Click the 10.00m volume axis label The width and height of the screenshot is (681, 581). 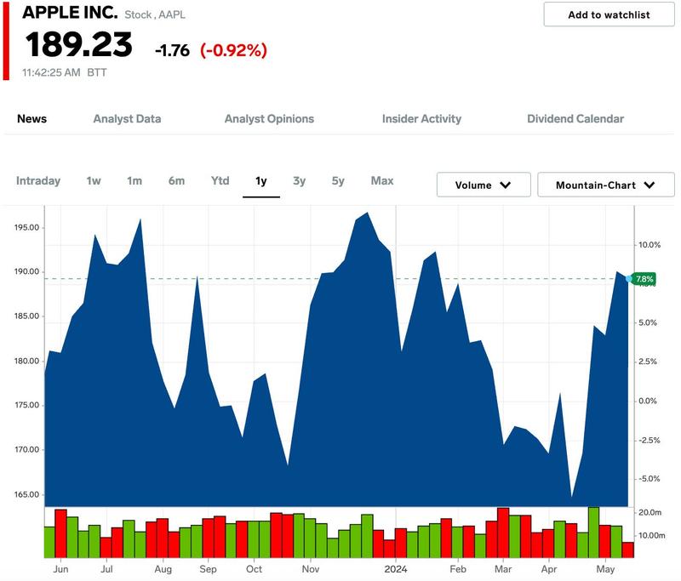click(x=651, y=535)
